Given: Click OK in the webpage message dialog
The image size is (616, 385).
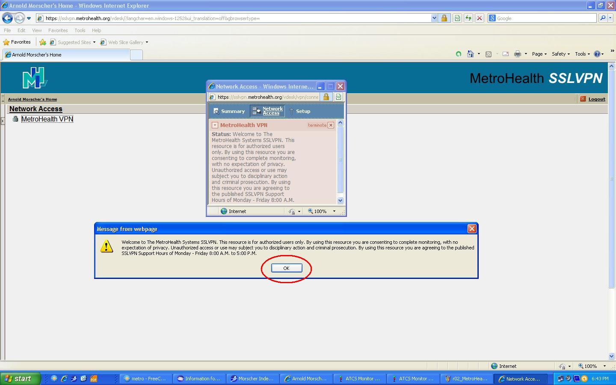Looking at the screenshot, I should (286, 268).
